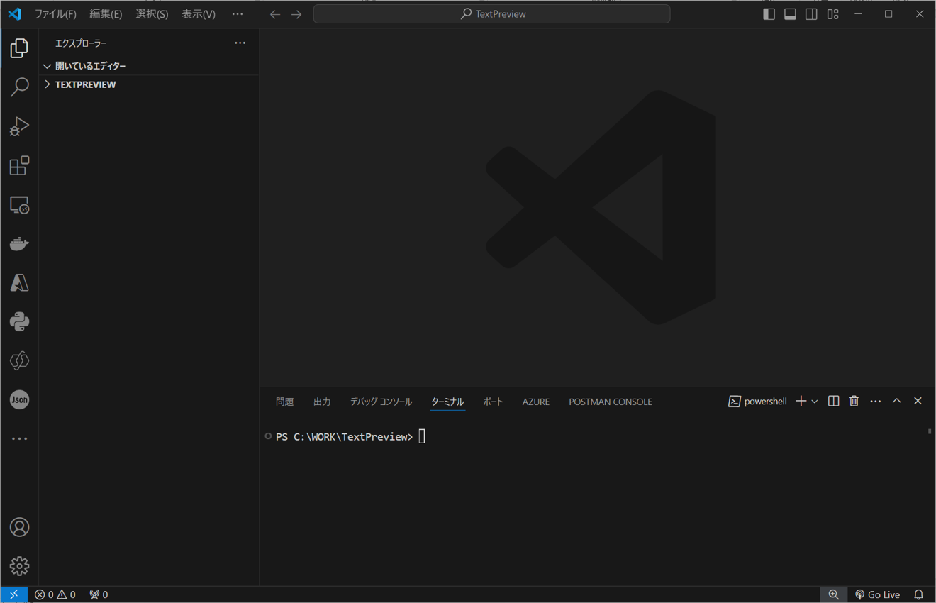Switch to the 出力 panel tab
Screen dimensions: 936x603
point(322,402)
